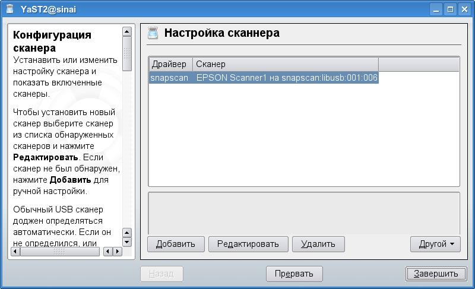Viewport: 475px width, 289px height.
Task: Click the help panel scroll down arrow at bottom
Action: pyautogui.click(x=127, y=242)
